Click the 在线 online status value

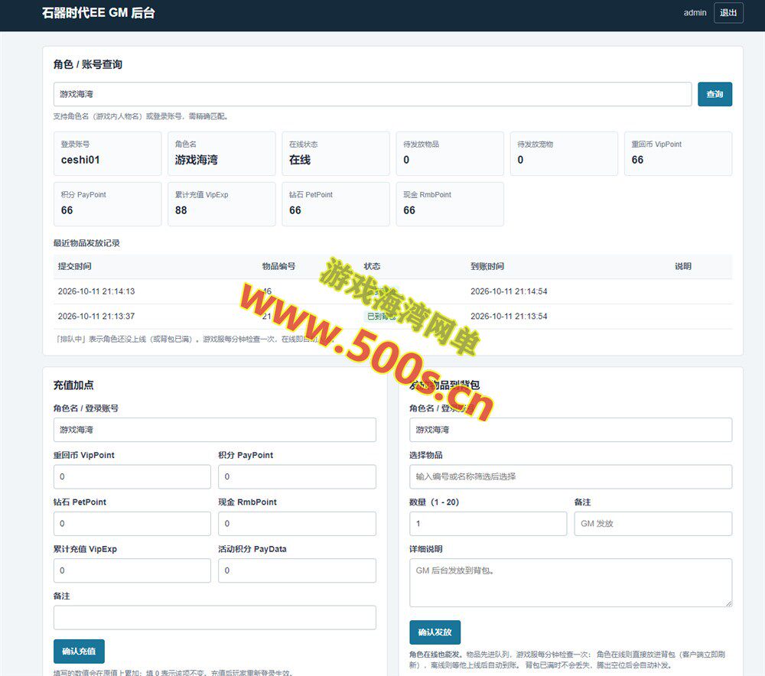[300, 160]
